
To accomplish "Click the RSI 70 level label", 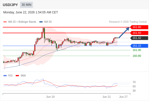I will point(134,82).
